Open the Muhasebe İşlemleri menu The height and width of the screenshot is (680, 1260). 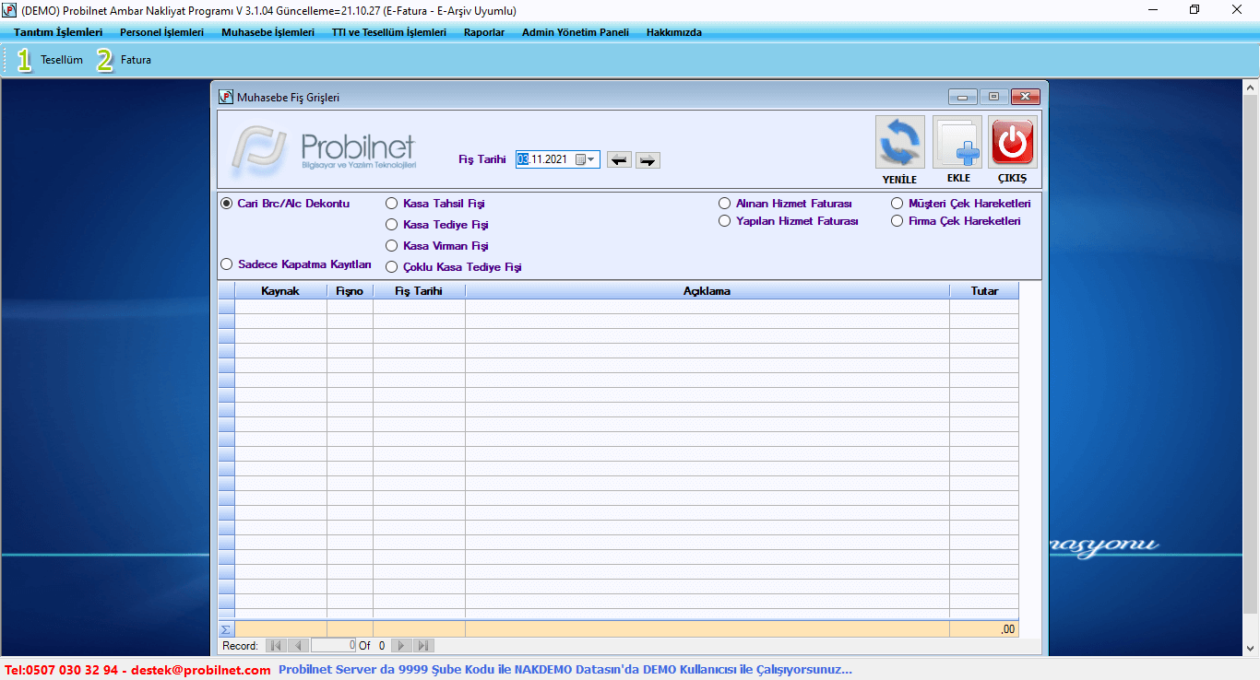(267, 32)
